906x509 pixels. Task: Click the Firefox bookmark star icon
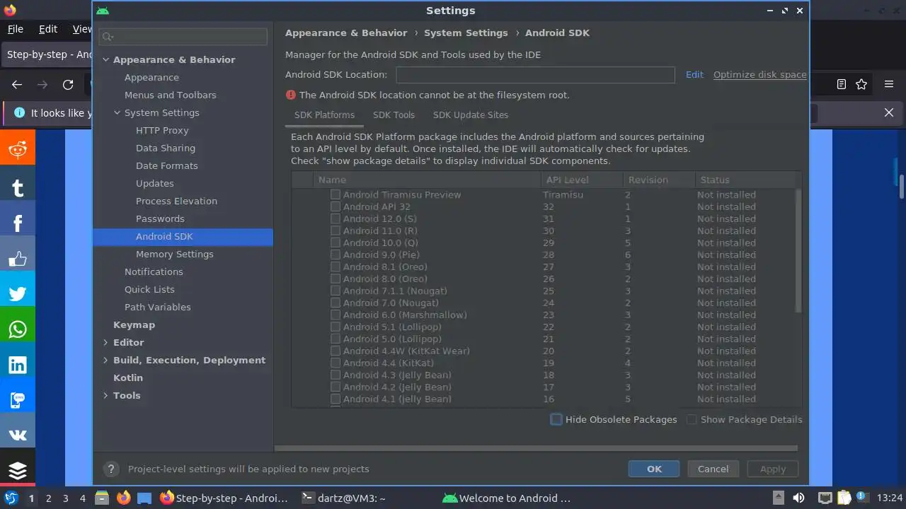861,84
